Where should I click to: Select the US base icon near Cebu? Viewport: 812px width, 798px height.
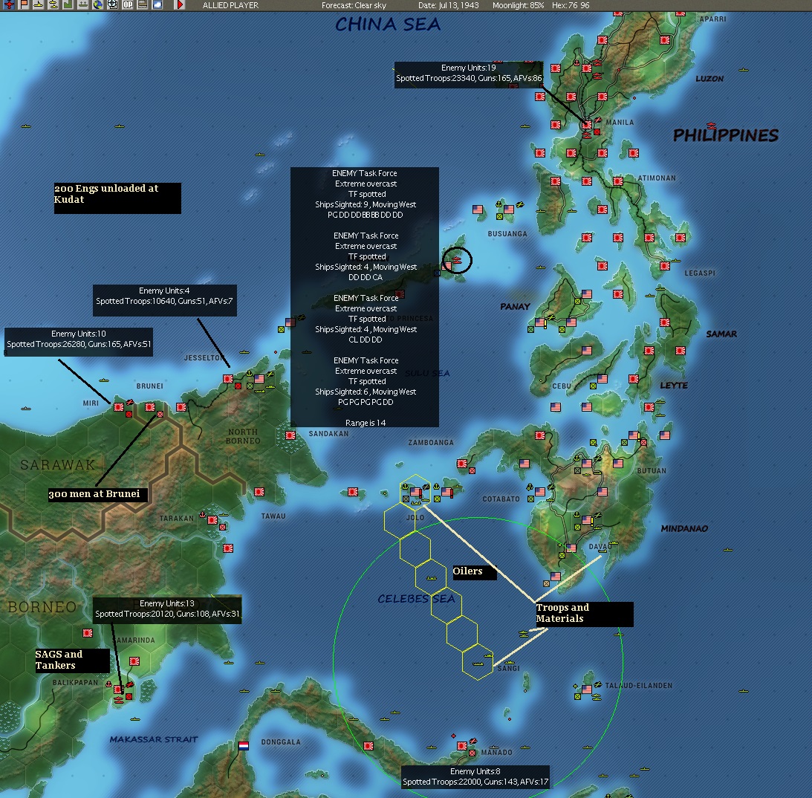602,378
